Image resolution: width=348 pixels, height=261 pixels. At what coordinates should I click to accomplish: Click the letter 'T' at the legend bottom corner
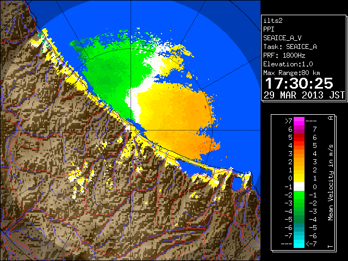(x=331, y=246)
